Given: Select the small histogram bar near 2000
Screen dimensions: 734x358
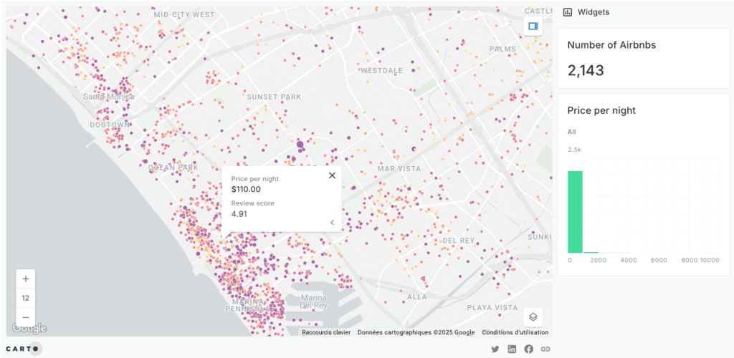Looking at the screenshot, I should (591, 252).
